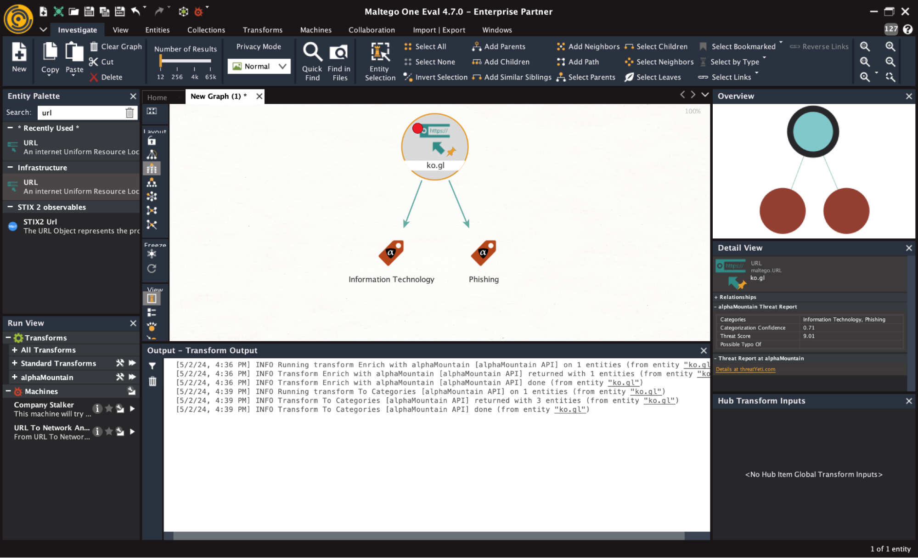918x558 pixels.
Task: Open Quick Find magnifier
Action: tap(312, 62)
